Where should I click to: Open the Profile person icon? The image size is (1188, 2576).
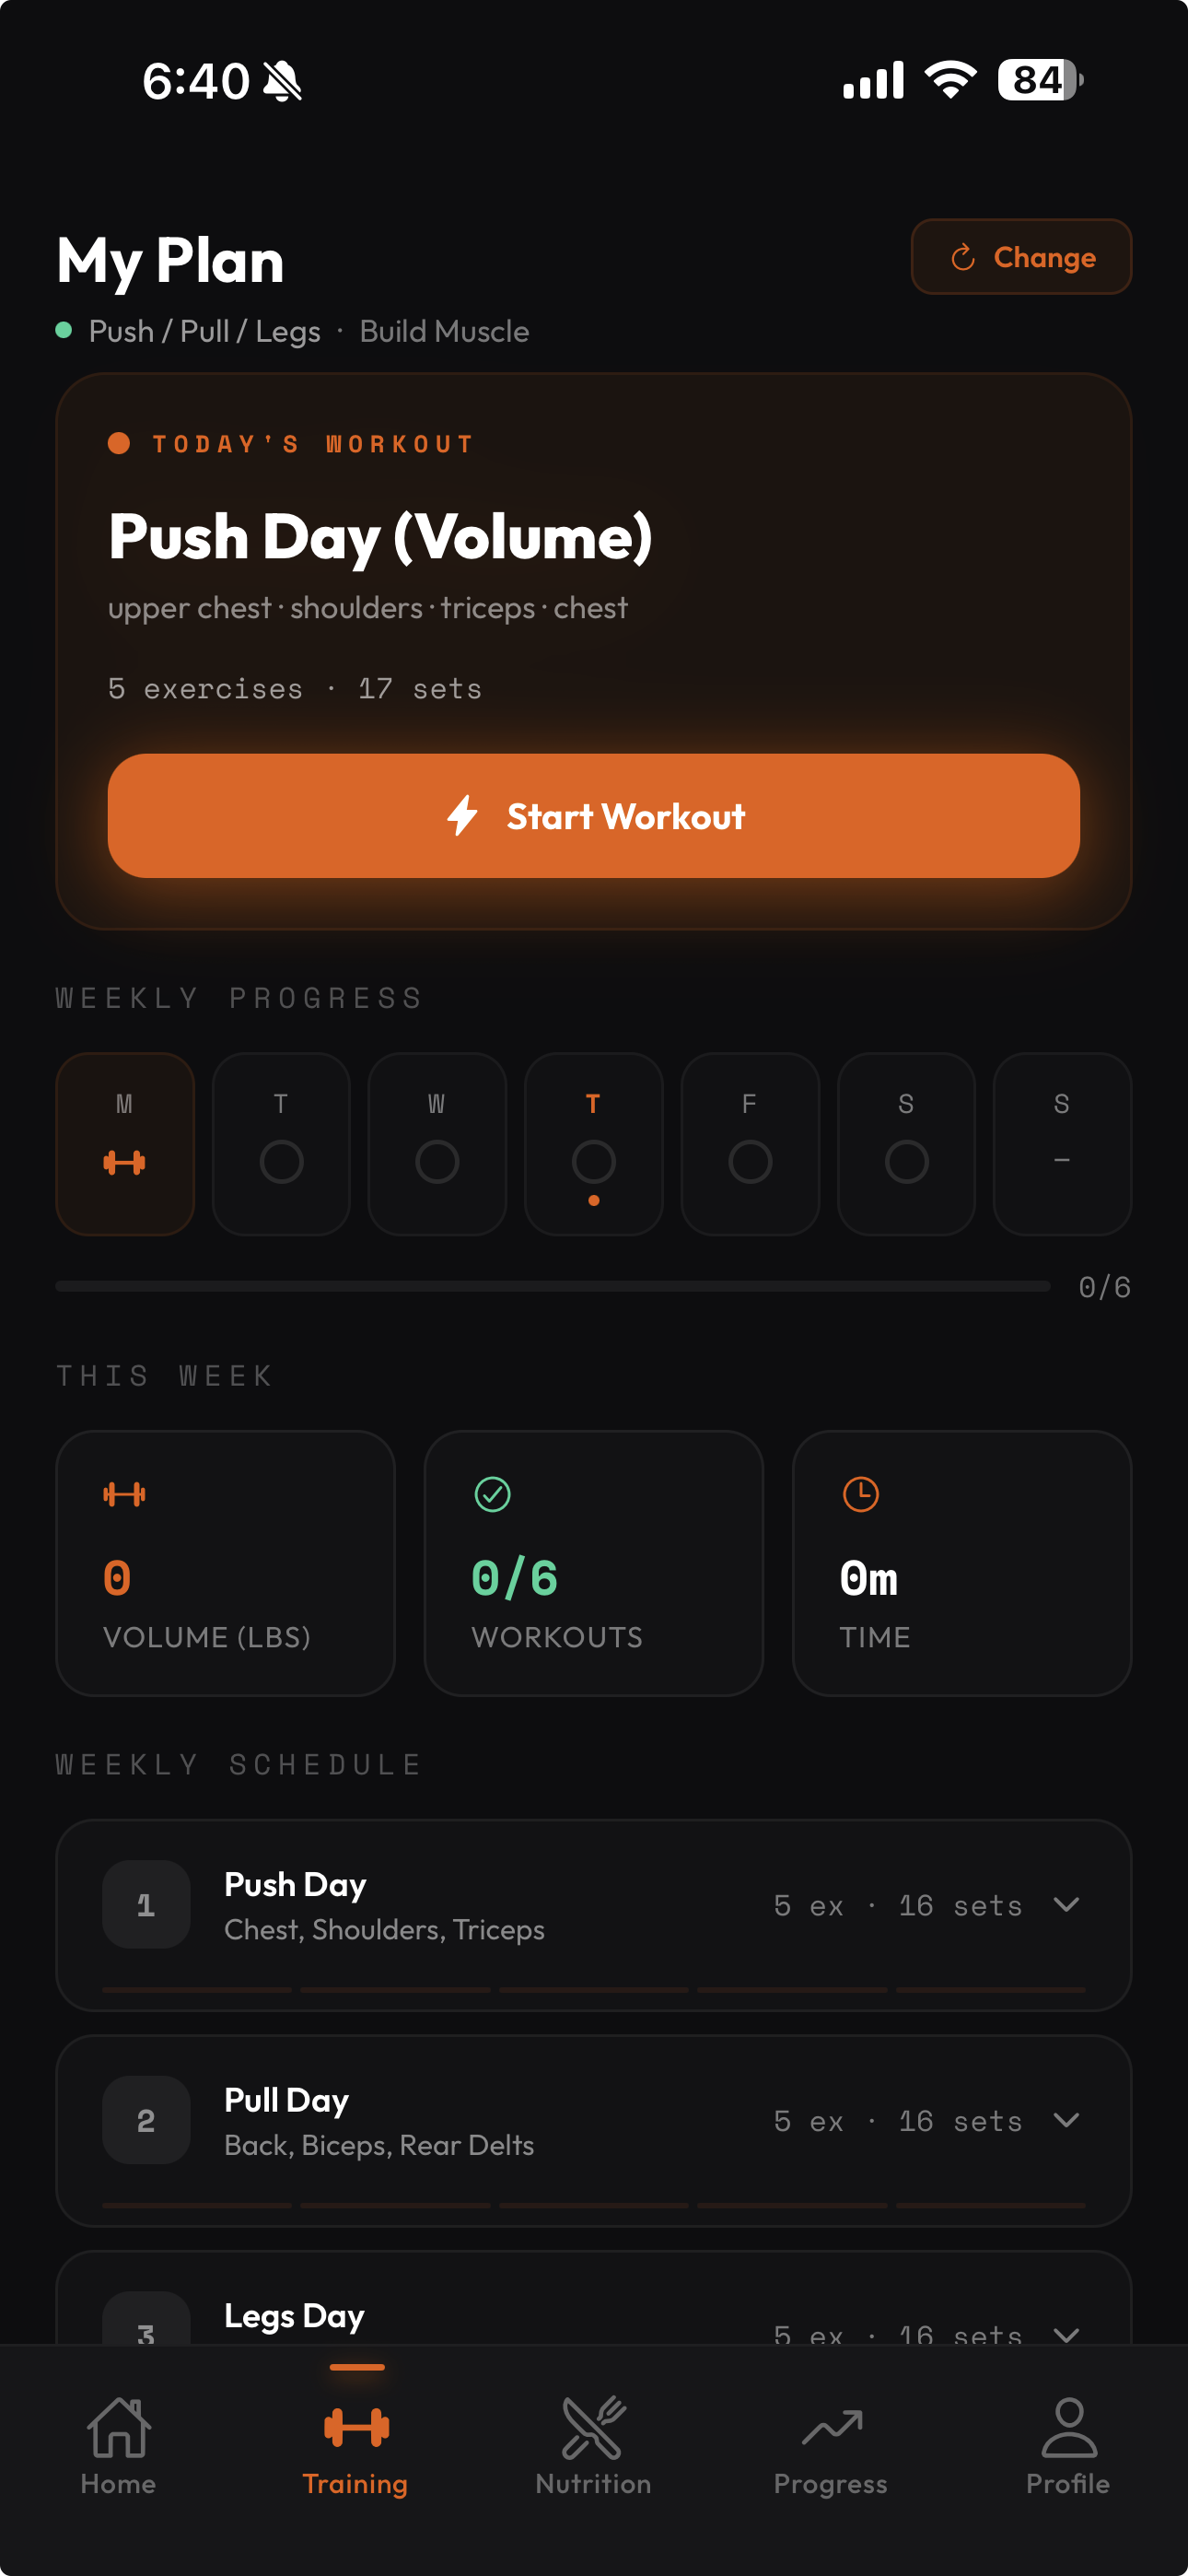click(x=1068, y=2426)
